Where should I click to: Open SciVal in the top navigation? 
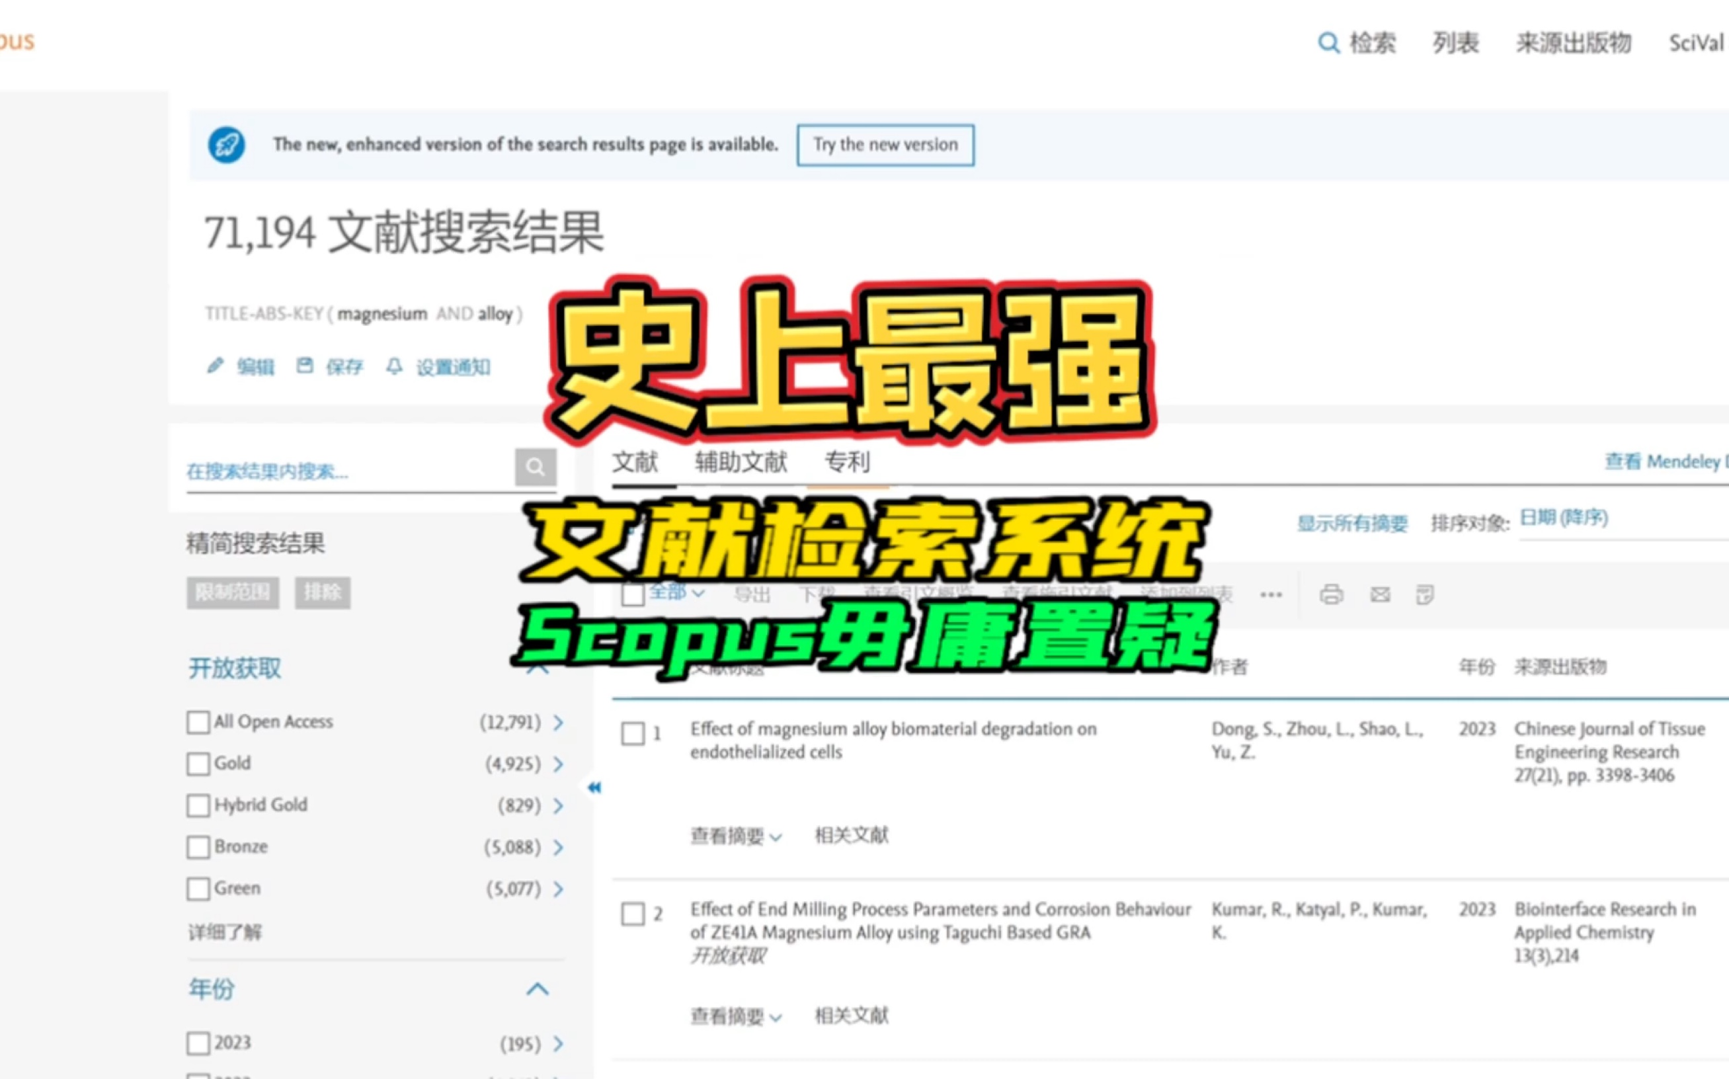(x=1696, y=44)
